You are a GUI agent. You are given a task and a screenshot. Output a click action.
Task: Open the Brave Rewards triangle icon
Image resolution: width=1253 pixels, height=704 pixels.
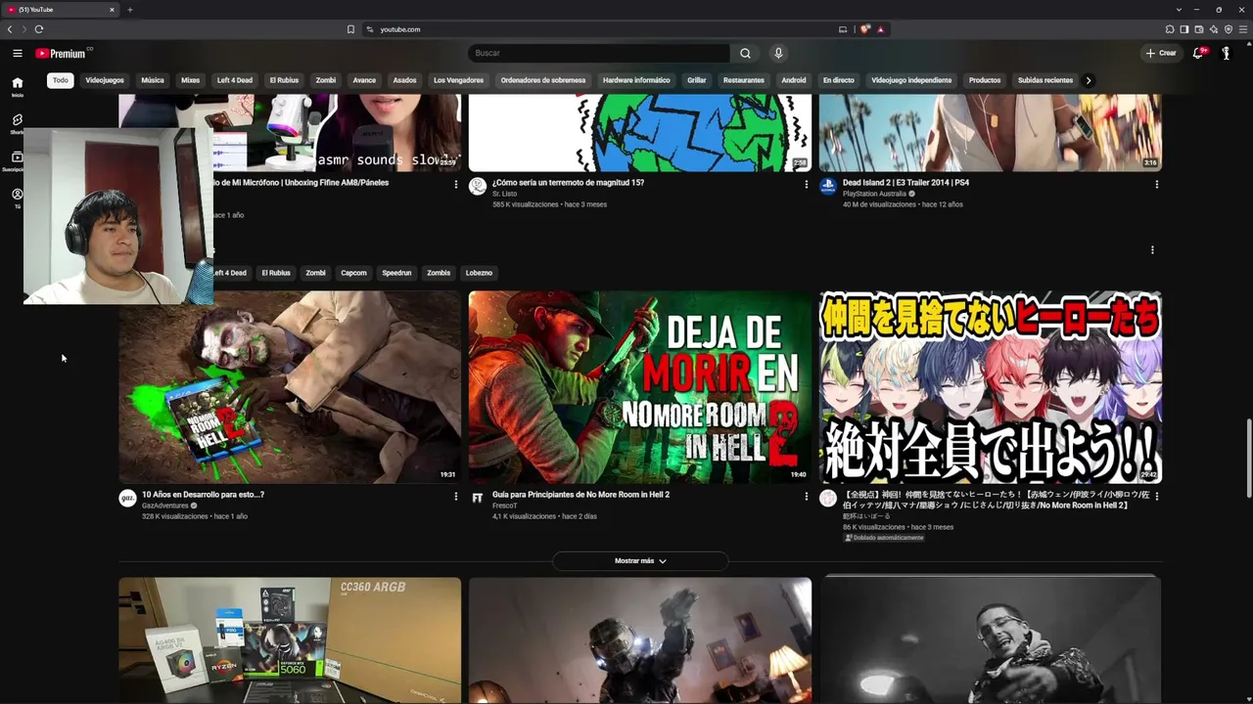click(x=880, y=29)
